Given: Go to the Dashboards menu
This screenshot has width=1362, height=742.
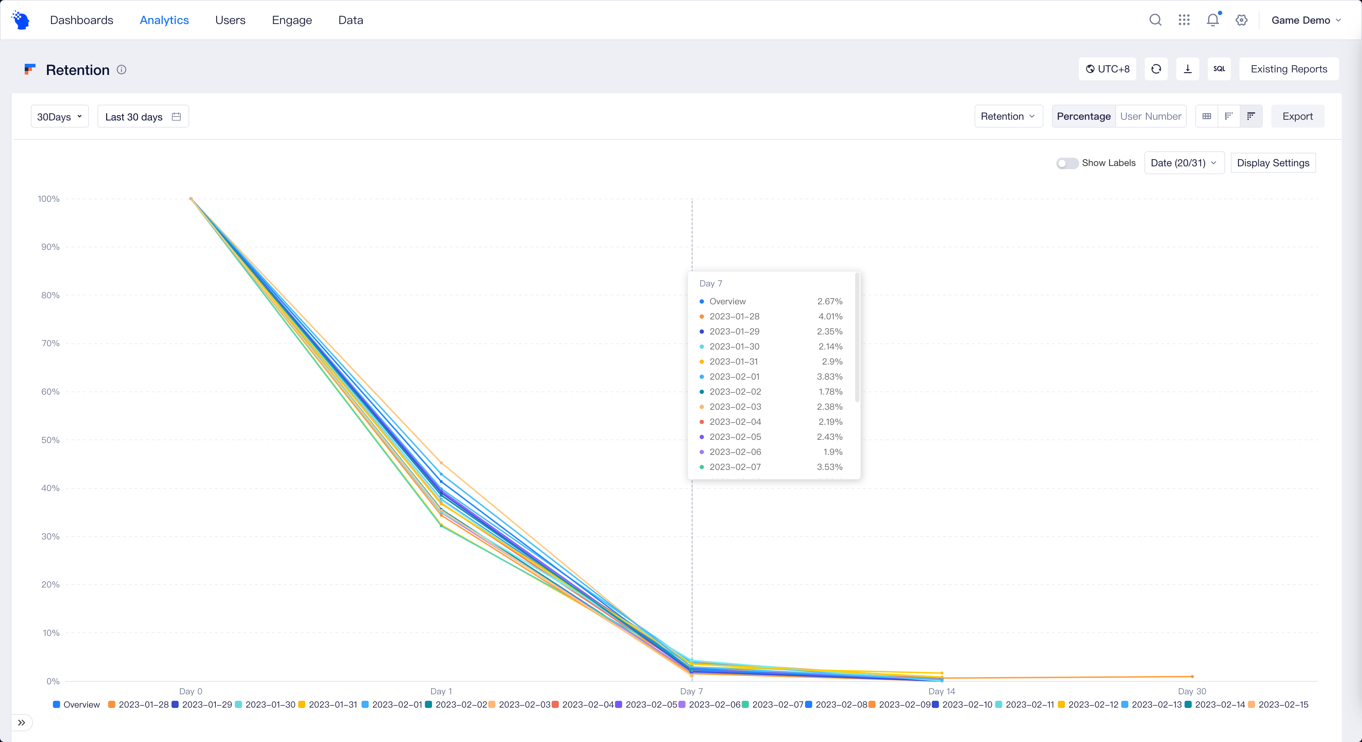Looking at the screenshot, I should [81, 20].
